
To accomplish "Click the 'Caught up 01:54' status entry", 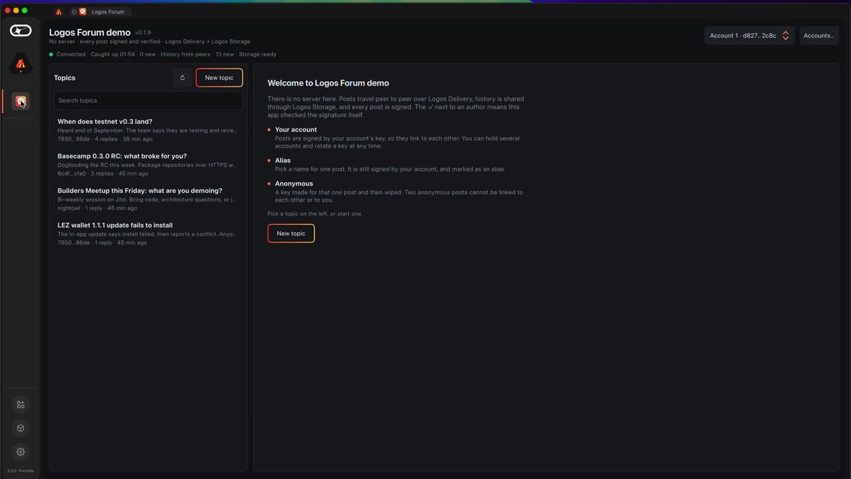I will 112,54.
